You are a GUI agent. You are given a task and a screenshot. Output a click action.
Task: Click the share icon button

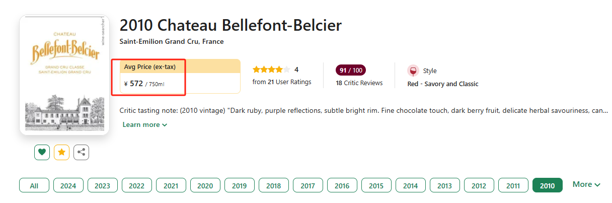[x=81, y=152]
